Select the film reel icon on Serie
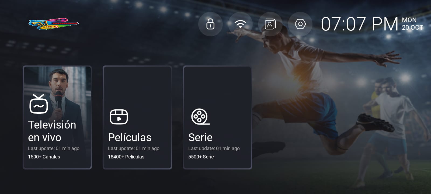This screenshot has height=194, width=431. [x=200, y=117]
